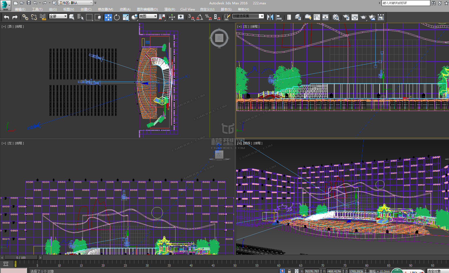
Task: Click the Use Pivot Point Center icon
Action: click(x=162, y=18)
